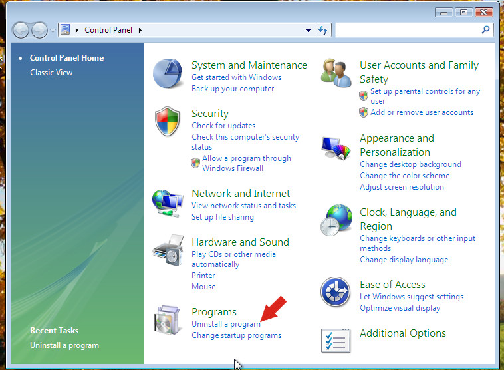Select Control Panel Home in sidebar
Viewport: 504px width, 370px height.
pos(67,58)
